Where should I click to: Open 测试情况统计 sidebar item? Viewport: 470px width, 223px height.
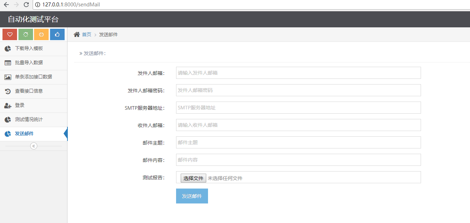pos(29,120)
